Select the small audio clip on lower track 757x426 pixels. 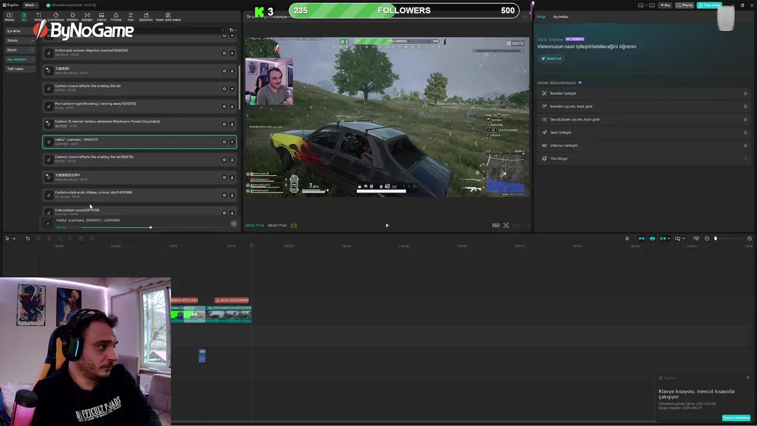(x=202, y=355)
